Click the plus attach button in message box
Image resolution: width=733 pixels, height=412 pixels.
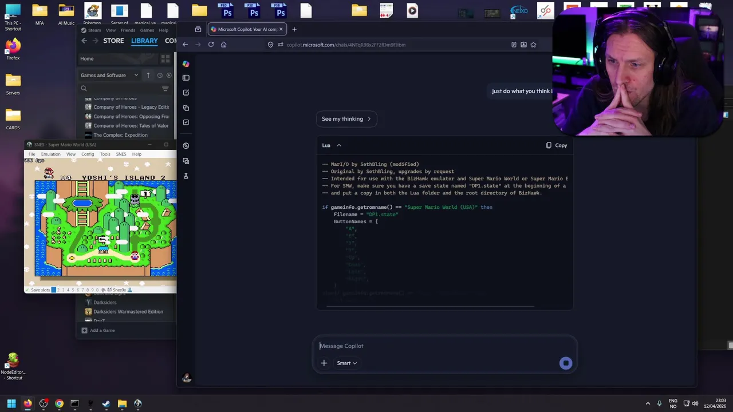tap(324, 363)
